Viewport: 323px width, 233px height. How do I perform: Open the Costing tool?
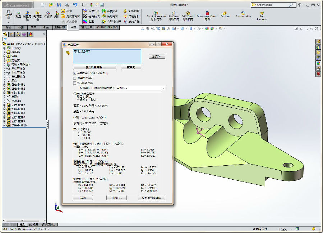coord(225,14)
